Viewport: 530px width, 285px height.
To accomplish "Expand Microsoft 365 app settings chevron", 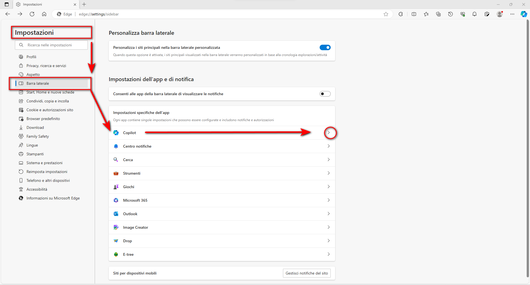I will click(328, 200).
